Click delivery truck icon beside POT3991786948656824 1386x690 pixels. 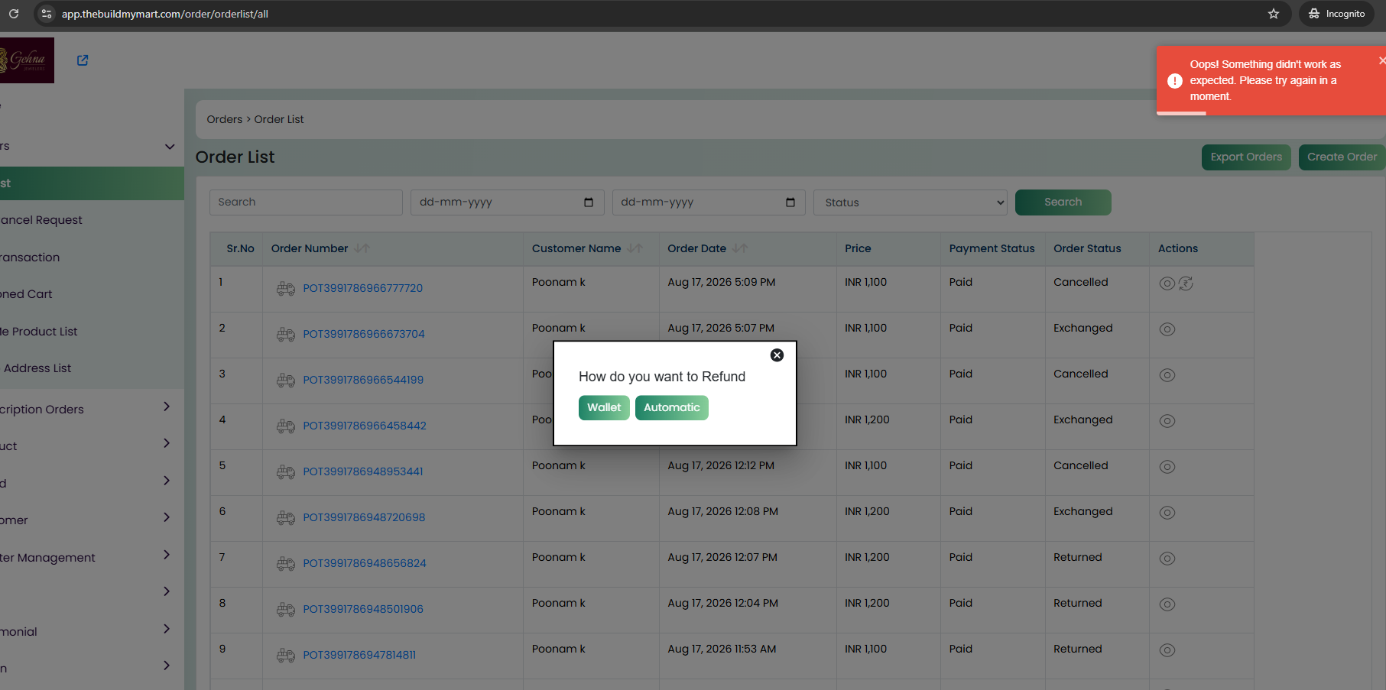[286, 564]
